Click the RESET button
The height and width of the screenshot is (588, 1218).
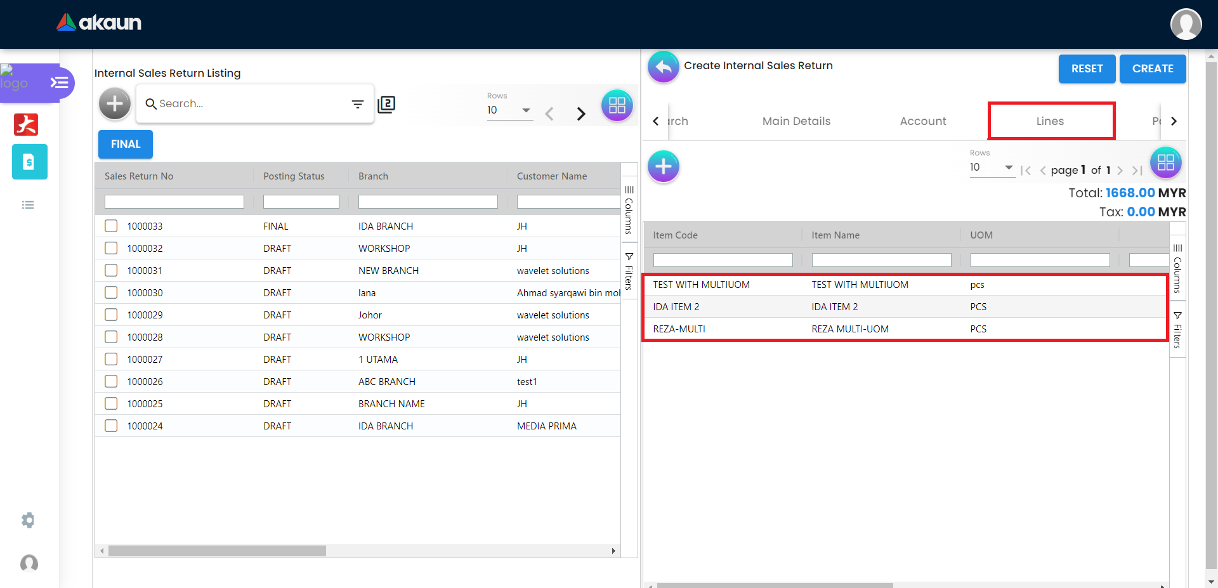point(1086,69)
